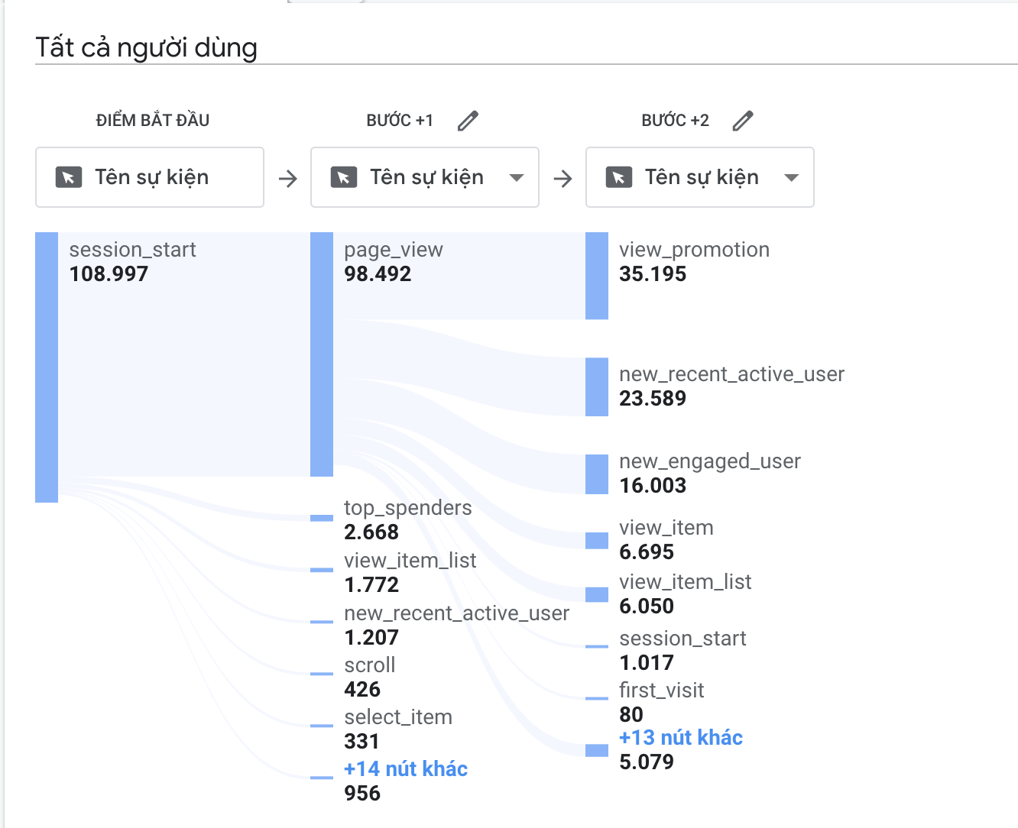Click the page_view node bar

tap(322, 354)
